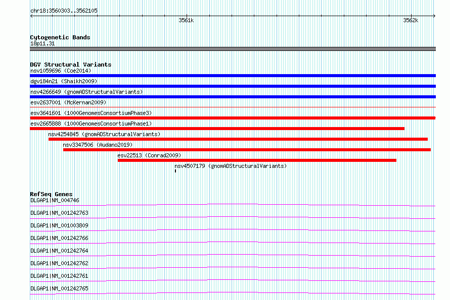Open transcript DLGAP1|NM_001242763 label
450x300 pixels.
tap(59, 213)
